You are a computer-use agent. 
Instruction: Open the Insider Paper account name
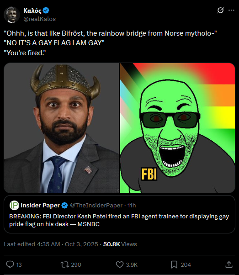pos(40,206)
